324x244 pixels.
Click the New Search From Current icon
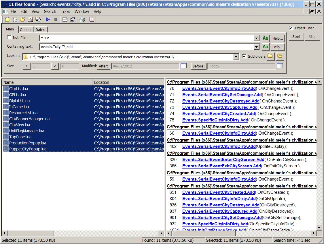point(15,20)
